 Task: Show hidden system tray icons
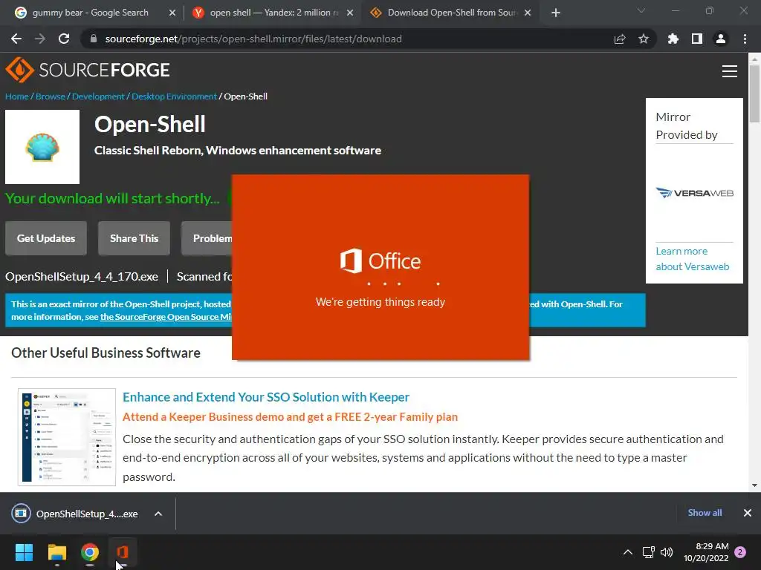[627, 552]
